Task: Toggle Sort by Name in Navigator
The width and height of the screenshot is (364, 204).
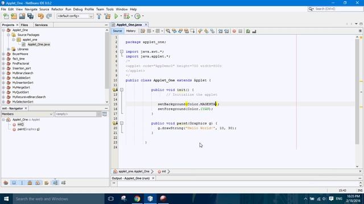Action: 55,183
